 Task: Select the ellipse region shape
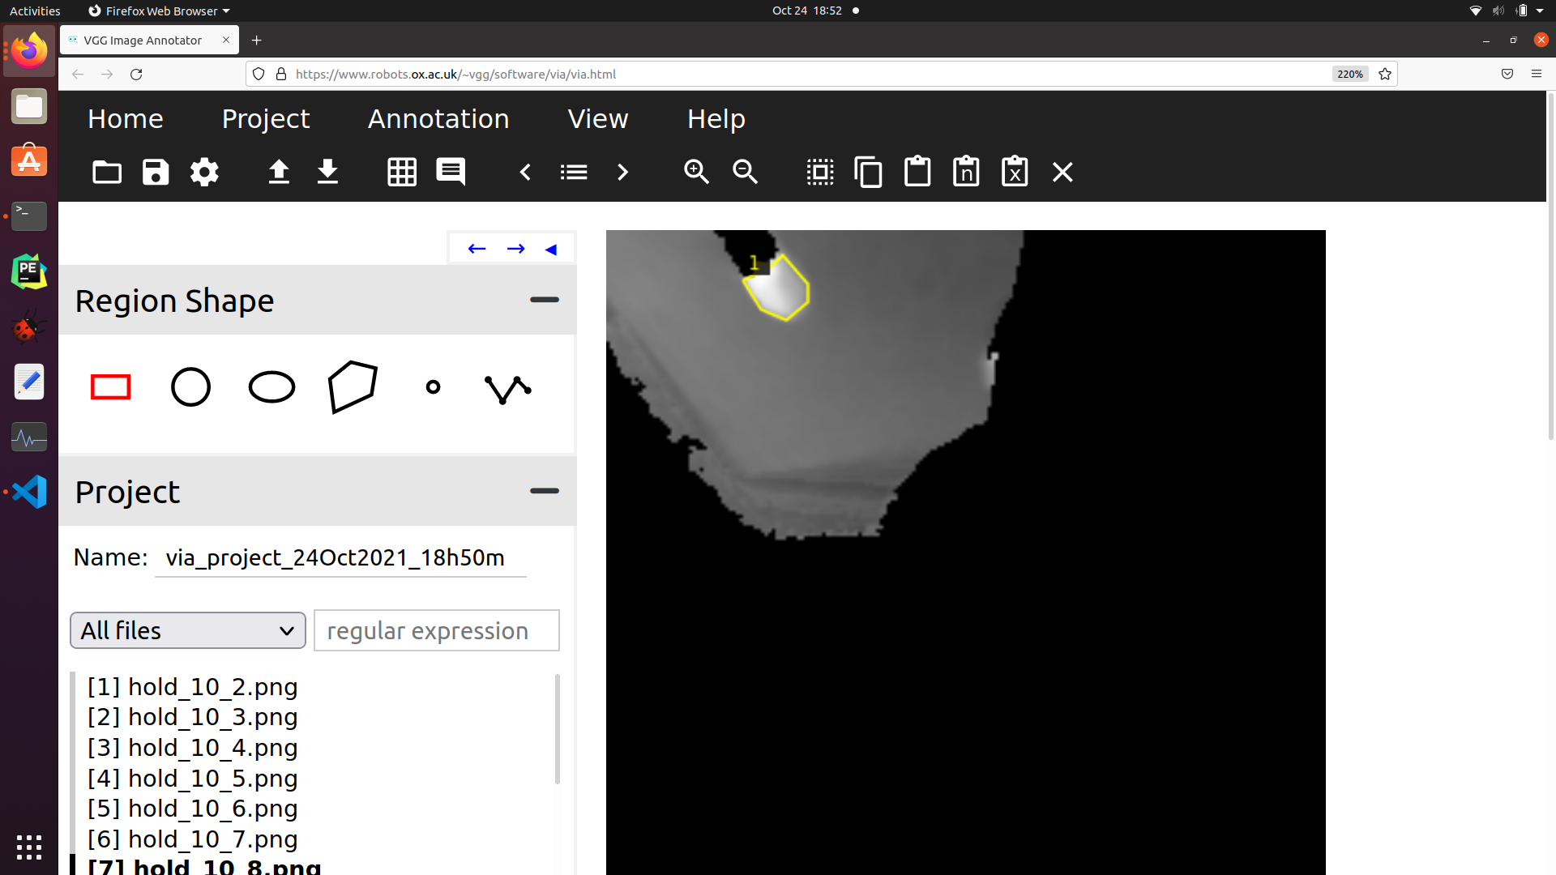click(x=272, y=387)
